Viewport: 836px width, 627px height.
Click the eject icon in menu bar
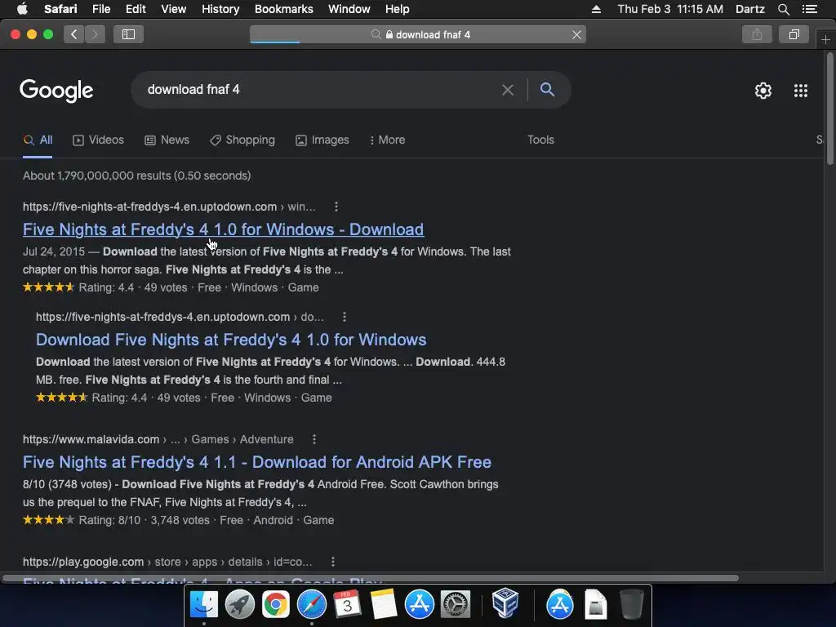point(596,9)
